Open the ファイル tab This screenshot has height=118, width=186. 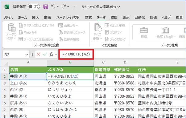click(x=8, y=18)
